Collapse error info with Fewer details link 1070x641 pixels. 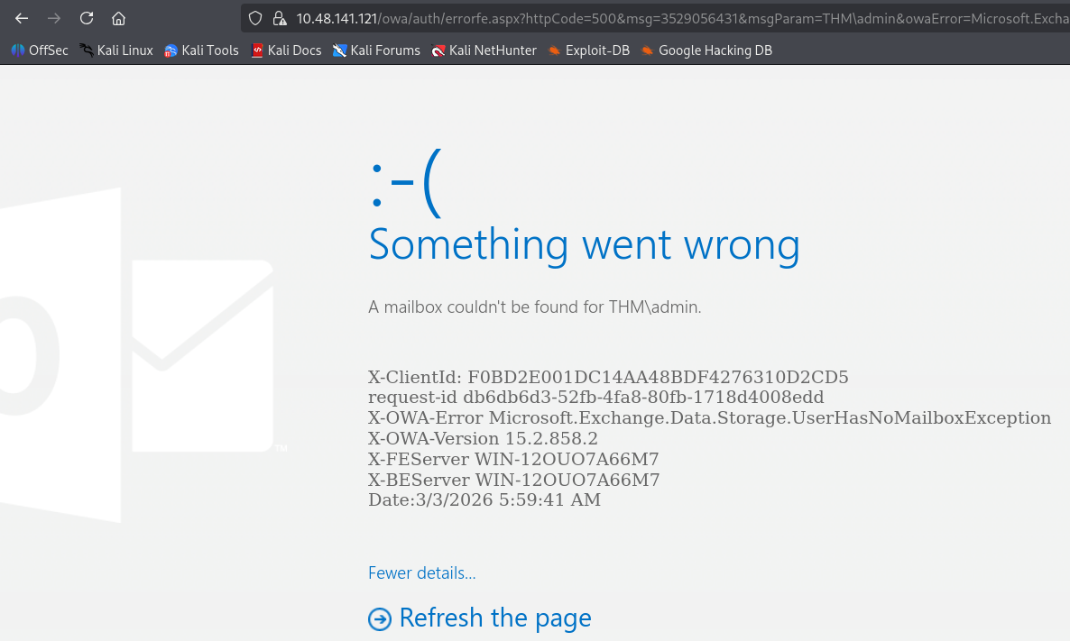pyautogui.click(x=421, y=572)
